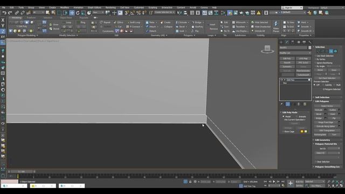Constrain to the XY plane button
The width and height of the screenshot is (345, 194).
click(3, 37)
